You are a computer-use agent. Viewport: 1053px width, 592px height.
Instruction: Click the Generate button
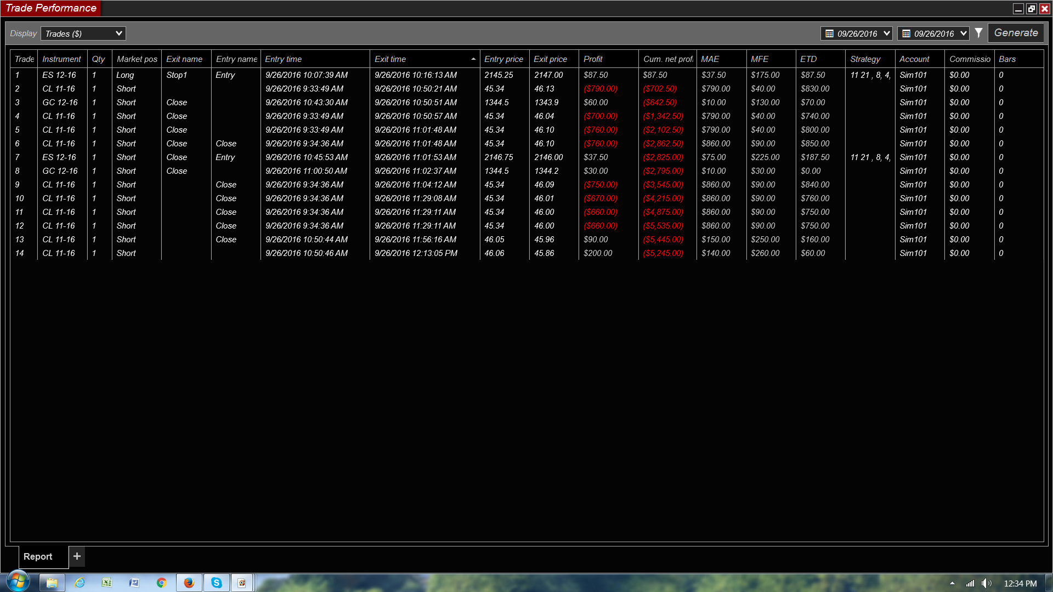coord(1016,33)
